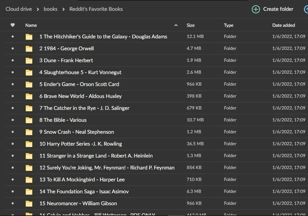
Task: Click folder icon beside Neuromancer - William Gibson
Action: [x=29, y=204]
